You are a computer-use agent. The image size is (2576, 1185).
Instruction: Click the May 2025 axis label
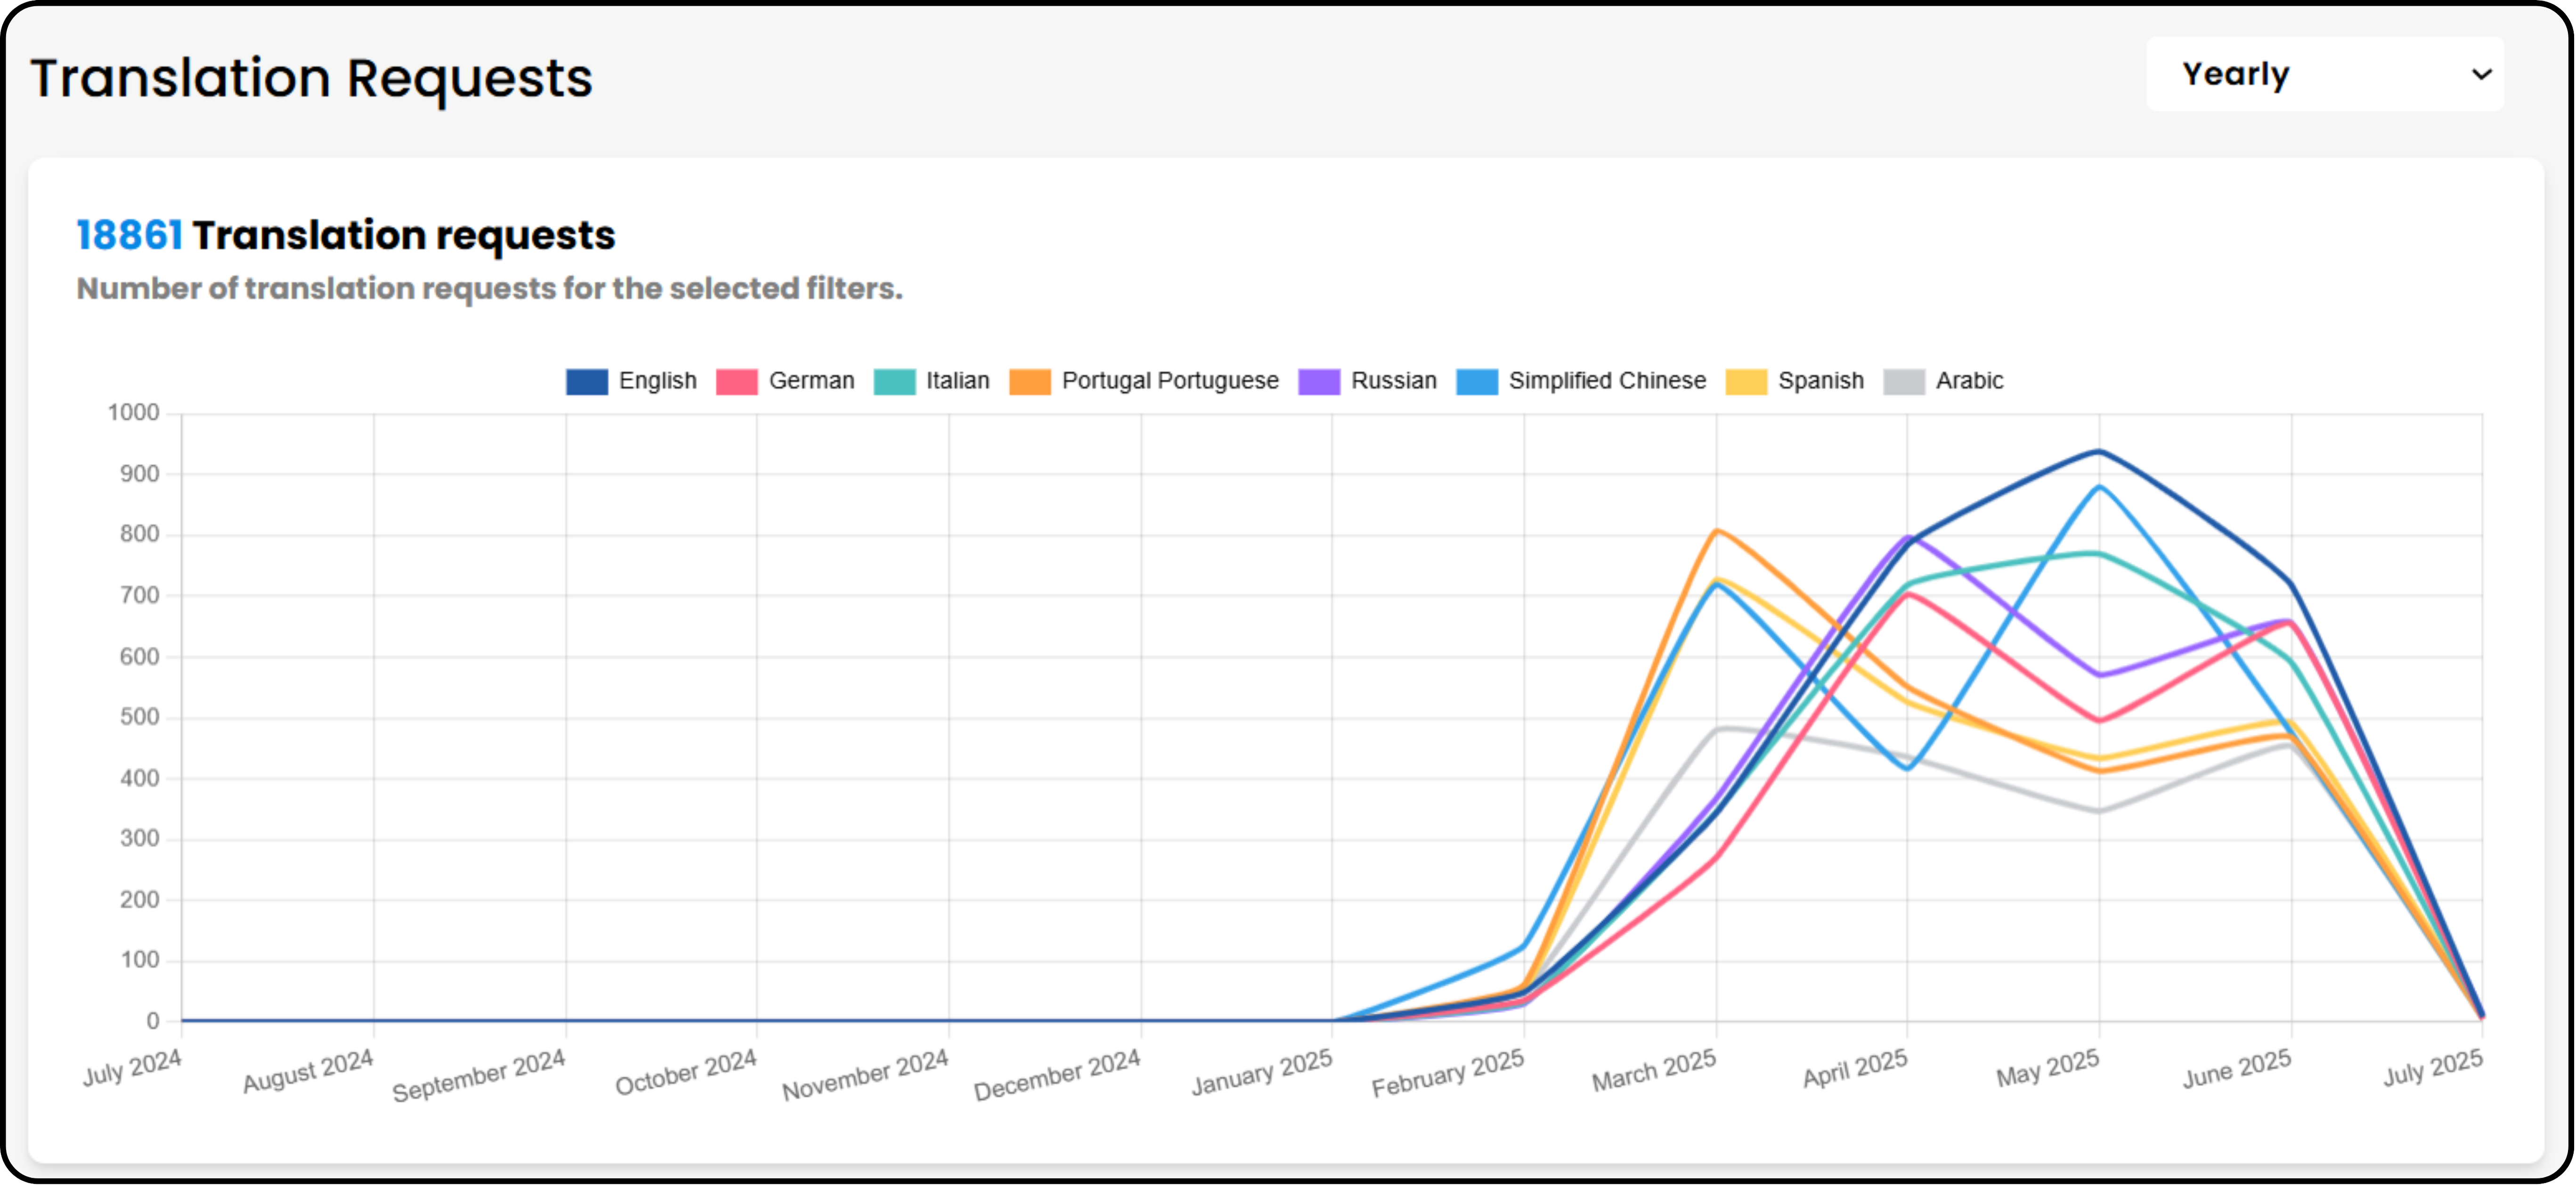pyautogui.click(x=2048, y=1068)
